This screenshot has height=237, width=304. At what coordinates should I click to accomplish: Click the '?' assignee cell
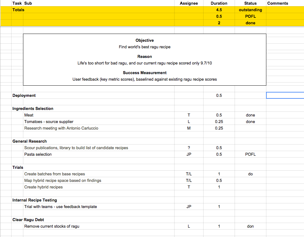(189, 148)
